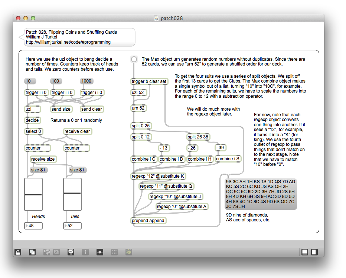Show the bottom panel view icon
The image size is (346, 278).
(305, 252)
